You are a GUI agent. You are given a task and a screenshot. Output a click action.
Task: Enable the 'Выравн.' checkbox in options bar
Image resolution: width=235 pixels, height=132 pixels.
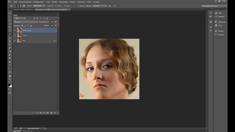[x=78, y=6]
